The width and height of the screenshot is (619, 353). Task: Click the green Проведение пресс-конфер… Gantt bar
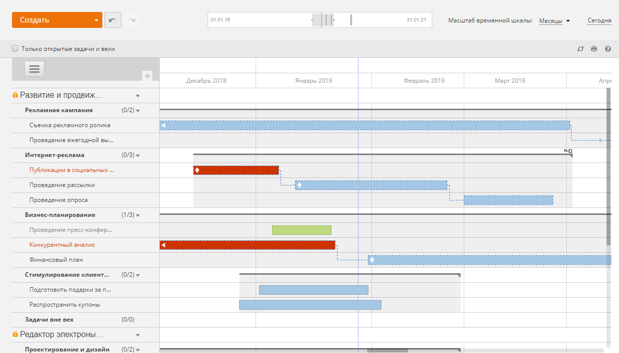[x=302, y=230]
